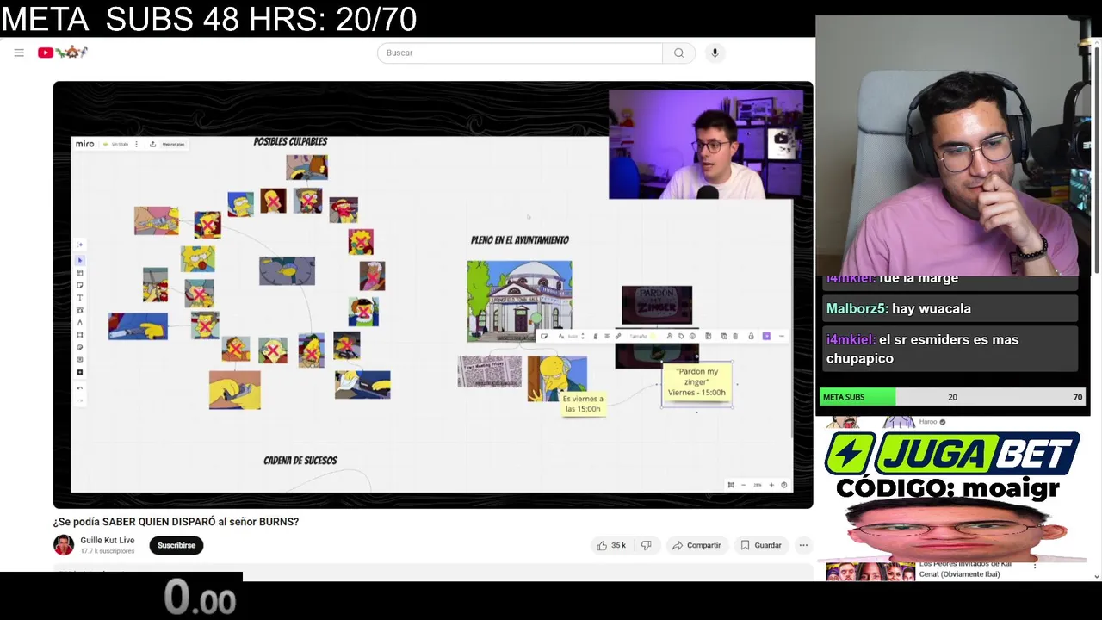Insert a link from the sticky toolbar
1102x620 pixels.
click(618, 336)
